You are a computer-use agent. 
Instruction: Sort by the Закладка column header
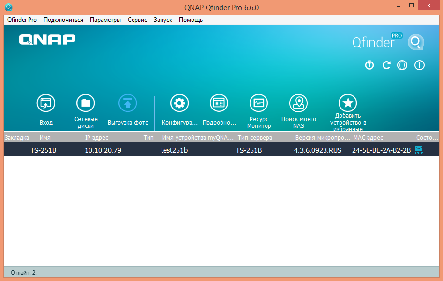[17, 138]
